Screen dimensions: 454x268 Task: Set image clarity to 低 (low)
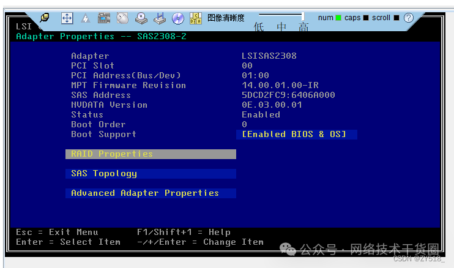point(259,27)
